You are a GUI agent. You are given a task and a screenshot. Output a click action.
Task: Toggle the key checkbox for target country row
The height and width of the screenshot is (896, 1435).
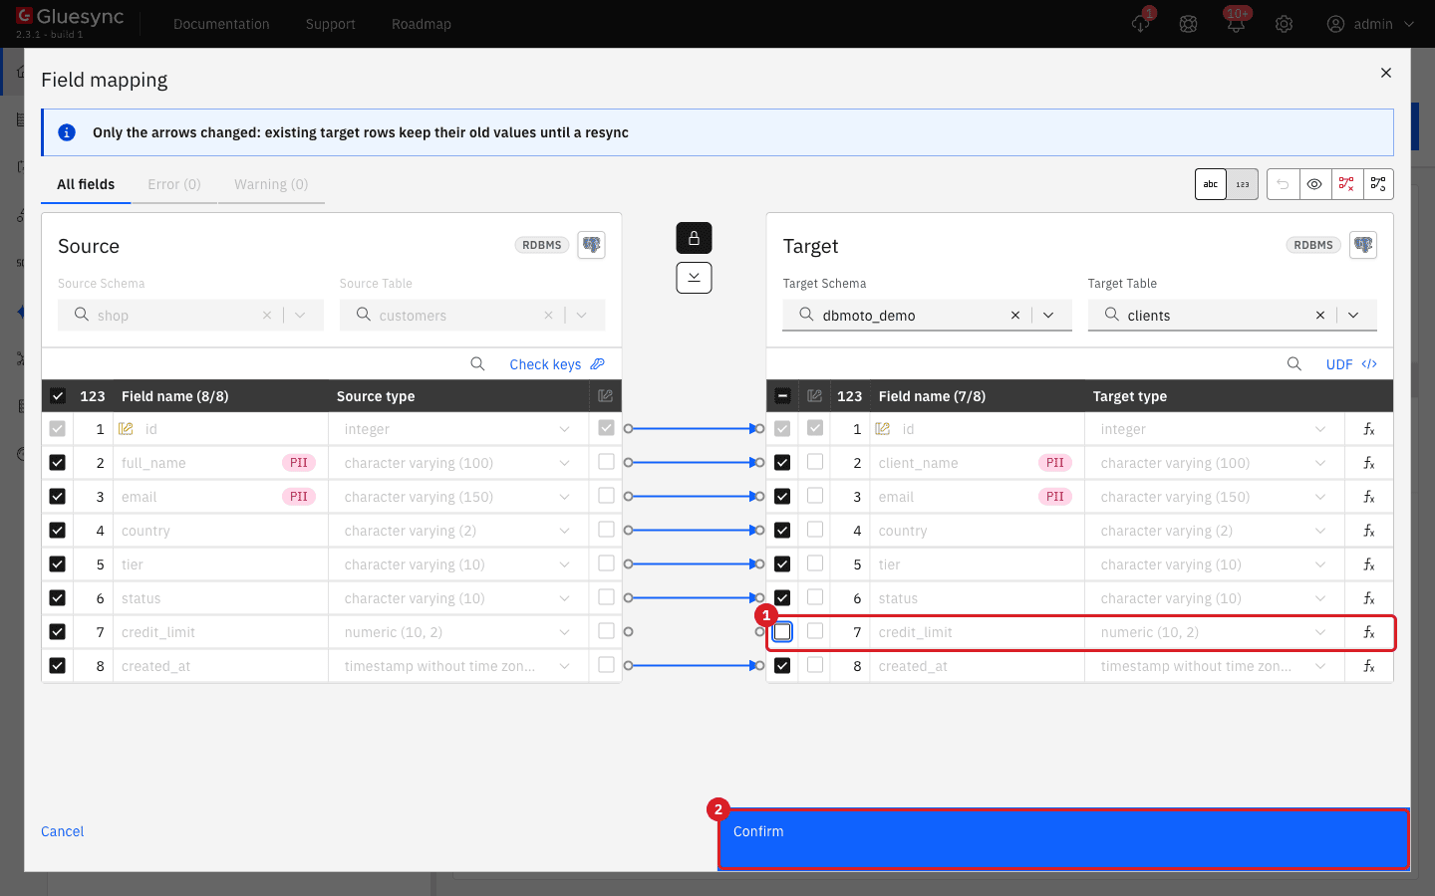coord(815,530)
